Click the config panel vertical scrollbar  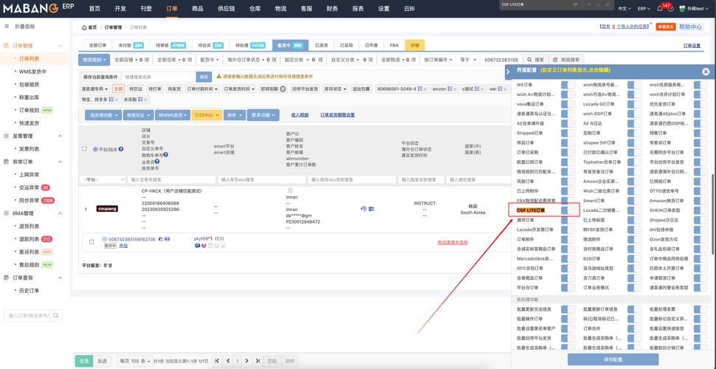tap(713, 214)
